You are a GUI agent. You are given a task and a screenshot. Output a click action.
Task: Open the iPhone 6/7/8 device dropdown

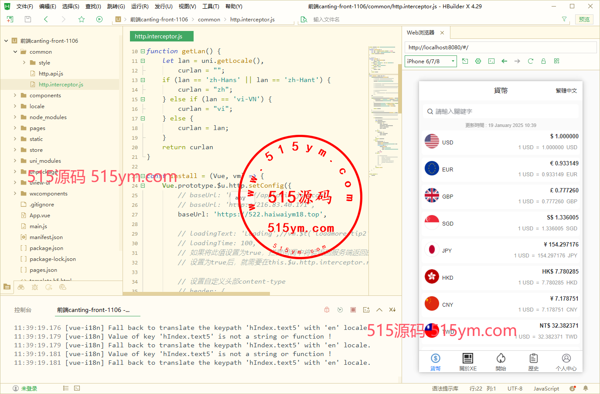(x=430, y=62)
